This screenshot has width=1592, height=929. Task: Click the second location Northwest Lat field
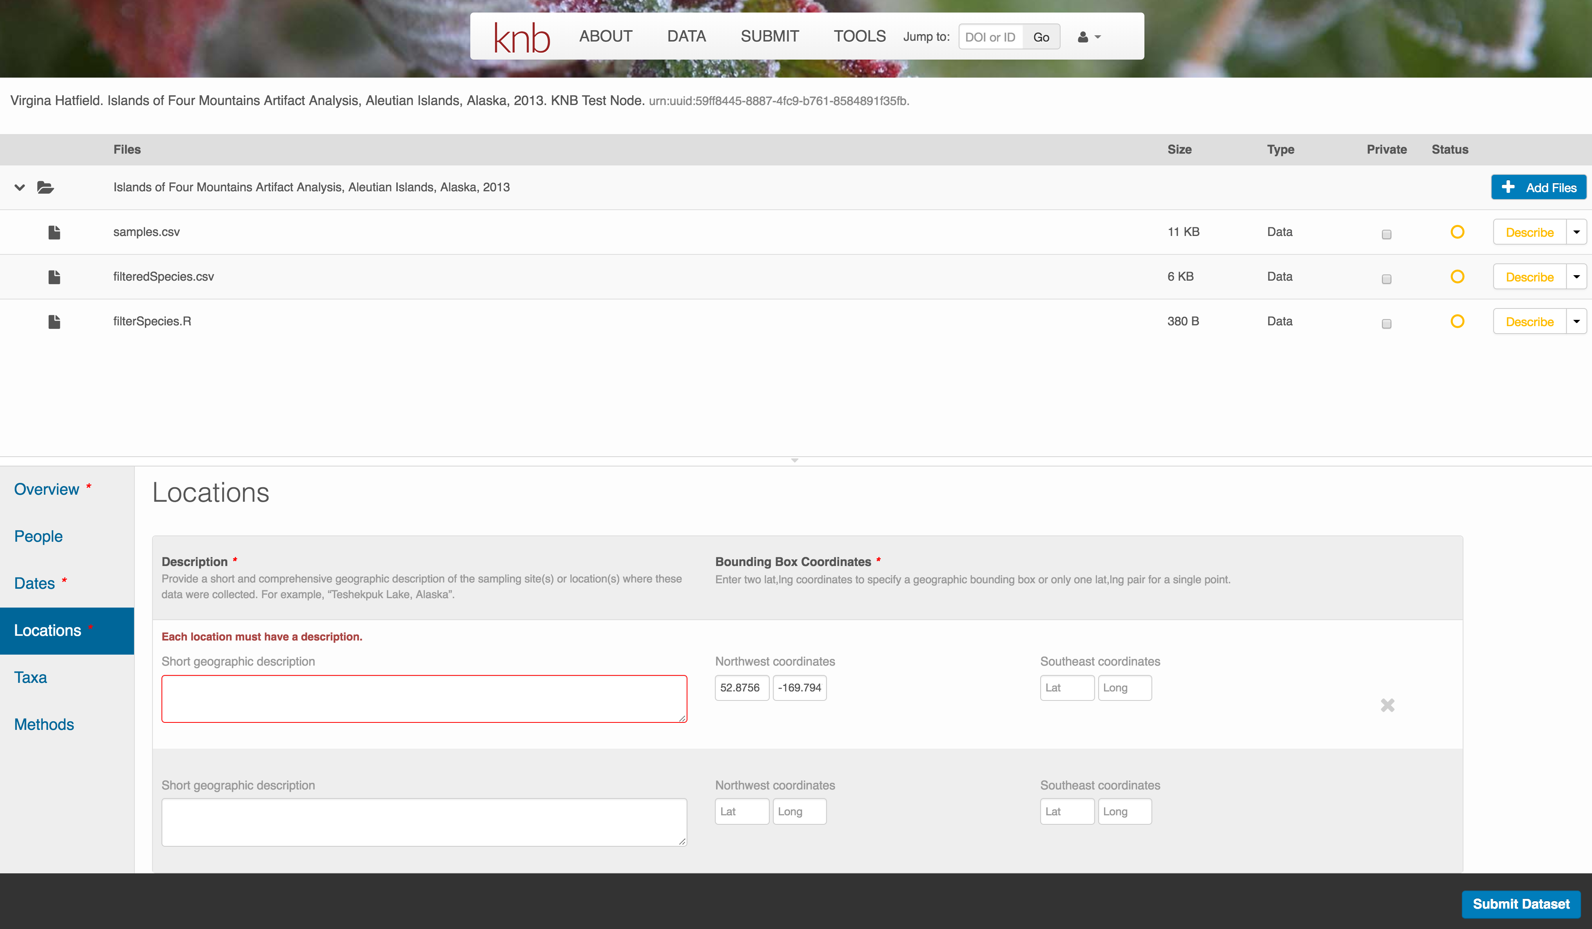(x=742, y=811)
